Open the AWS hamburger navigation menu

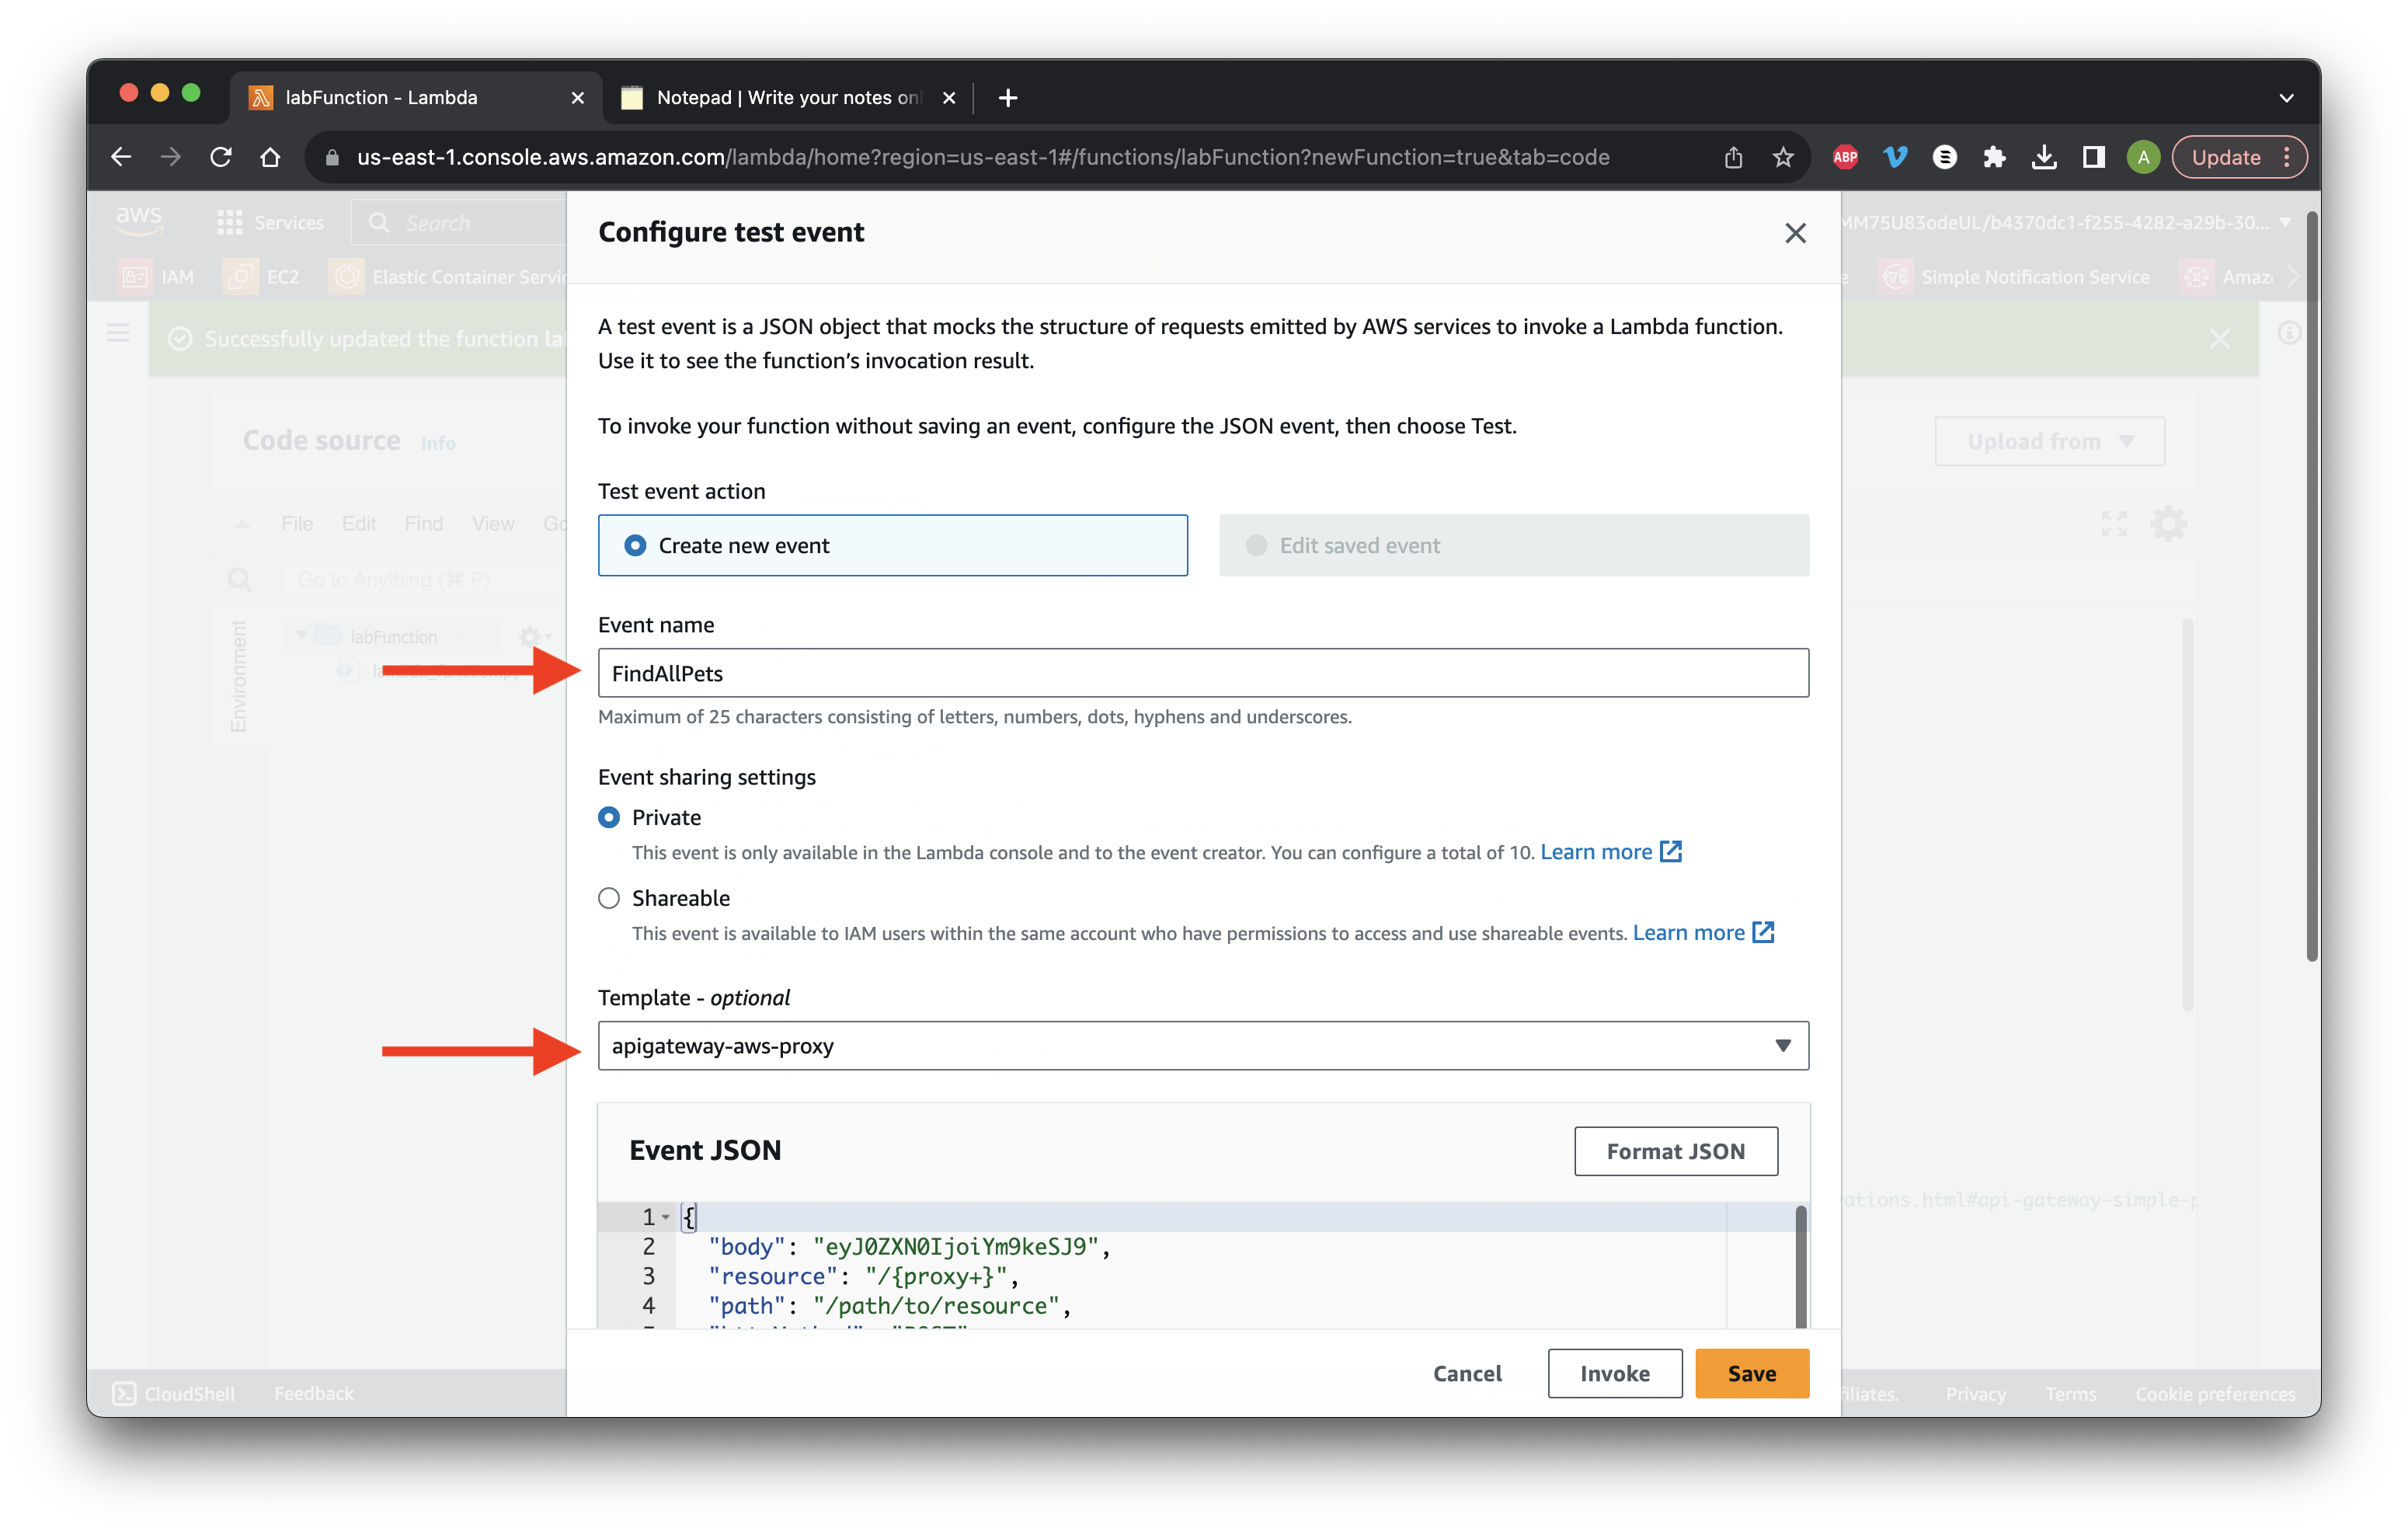click(118, 333)
